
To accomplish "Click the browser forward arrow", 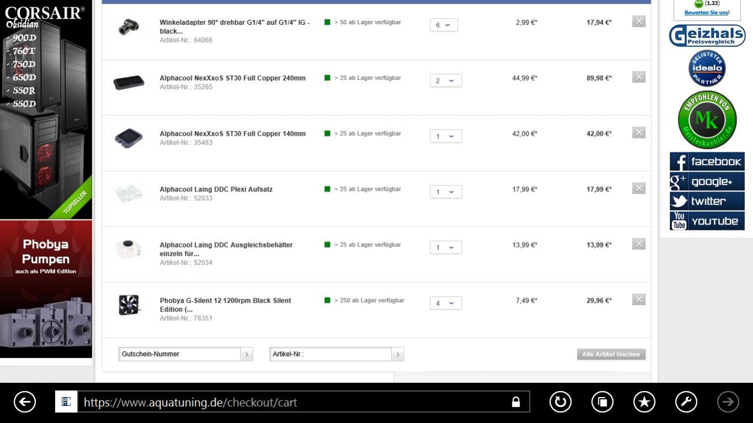I will 728,402.
